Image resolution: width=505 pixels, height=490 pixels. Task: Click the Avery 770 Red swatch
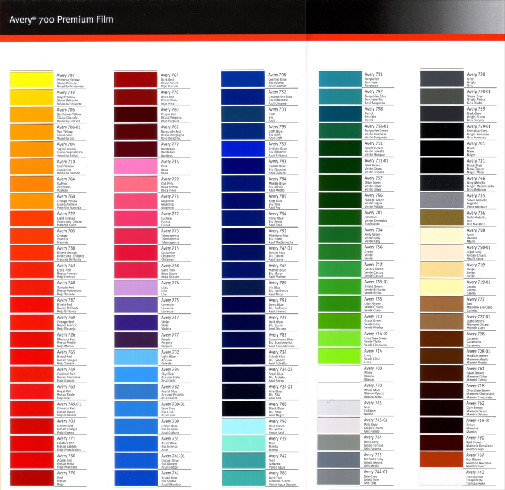(32, 478)
